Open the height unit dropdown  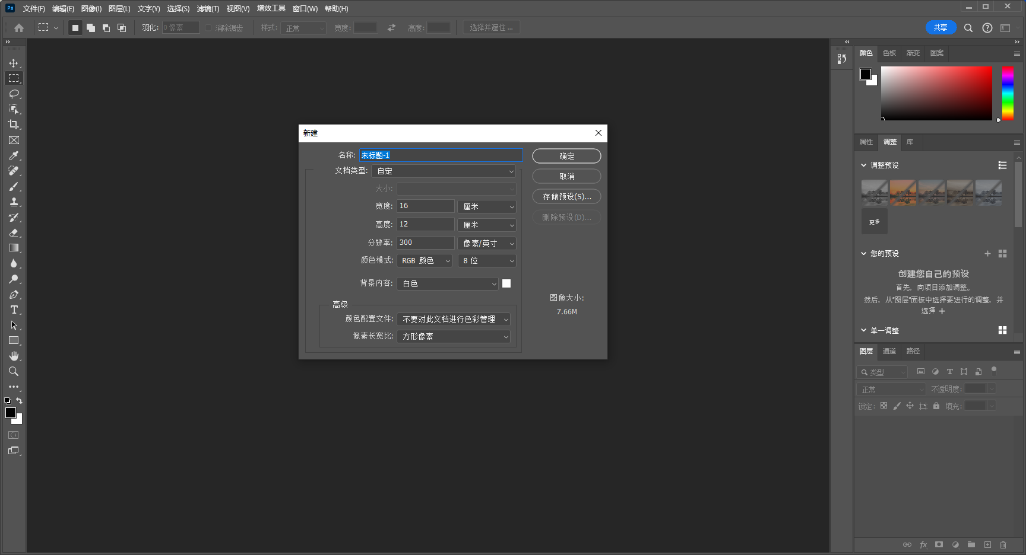click(x=486, y=225)
